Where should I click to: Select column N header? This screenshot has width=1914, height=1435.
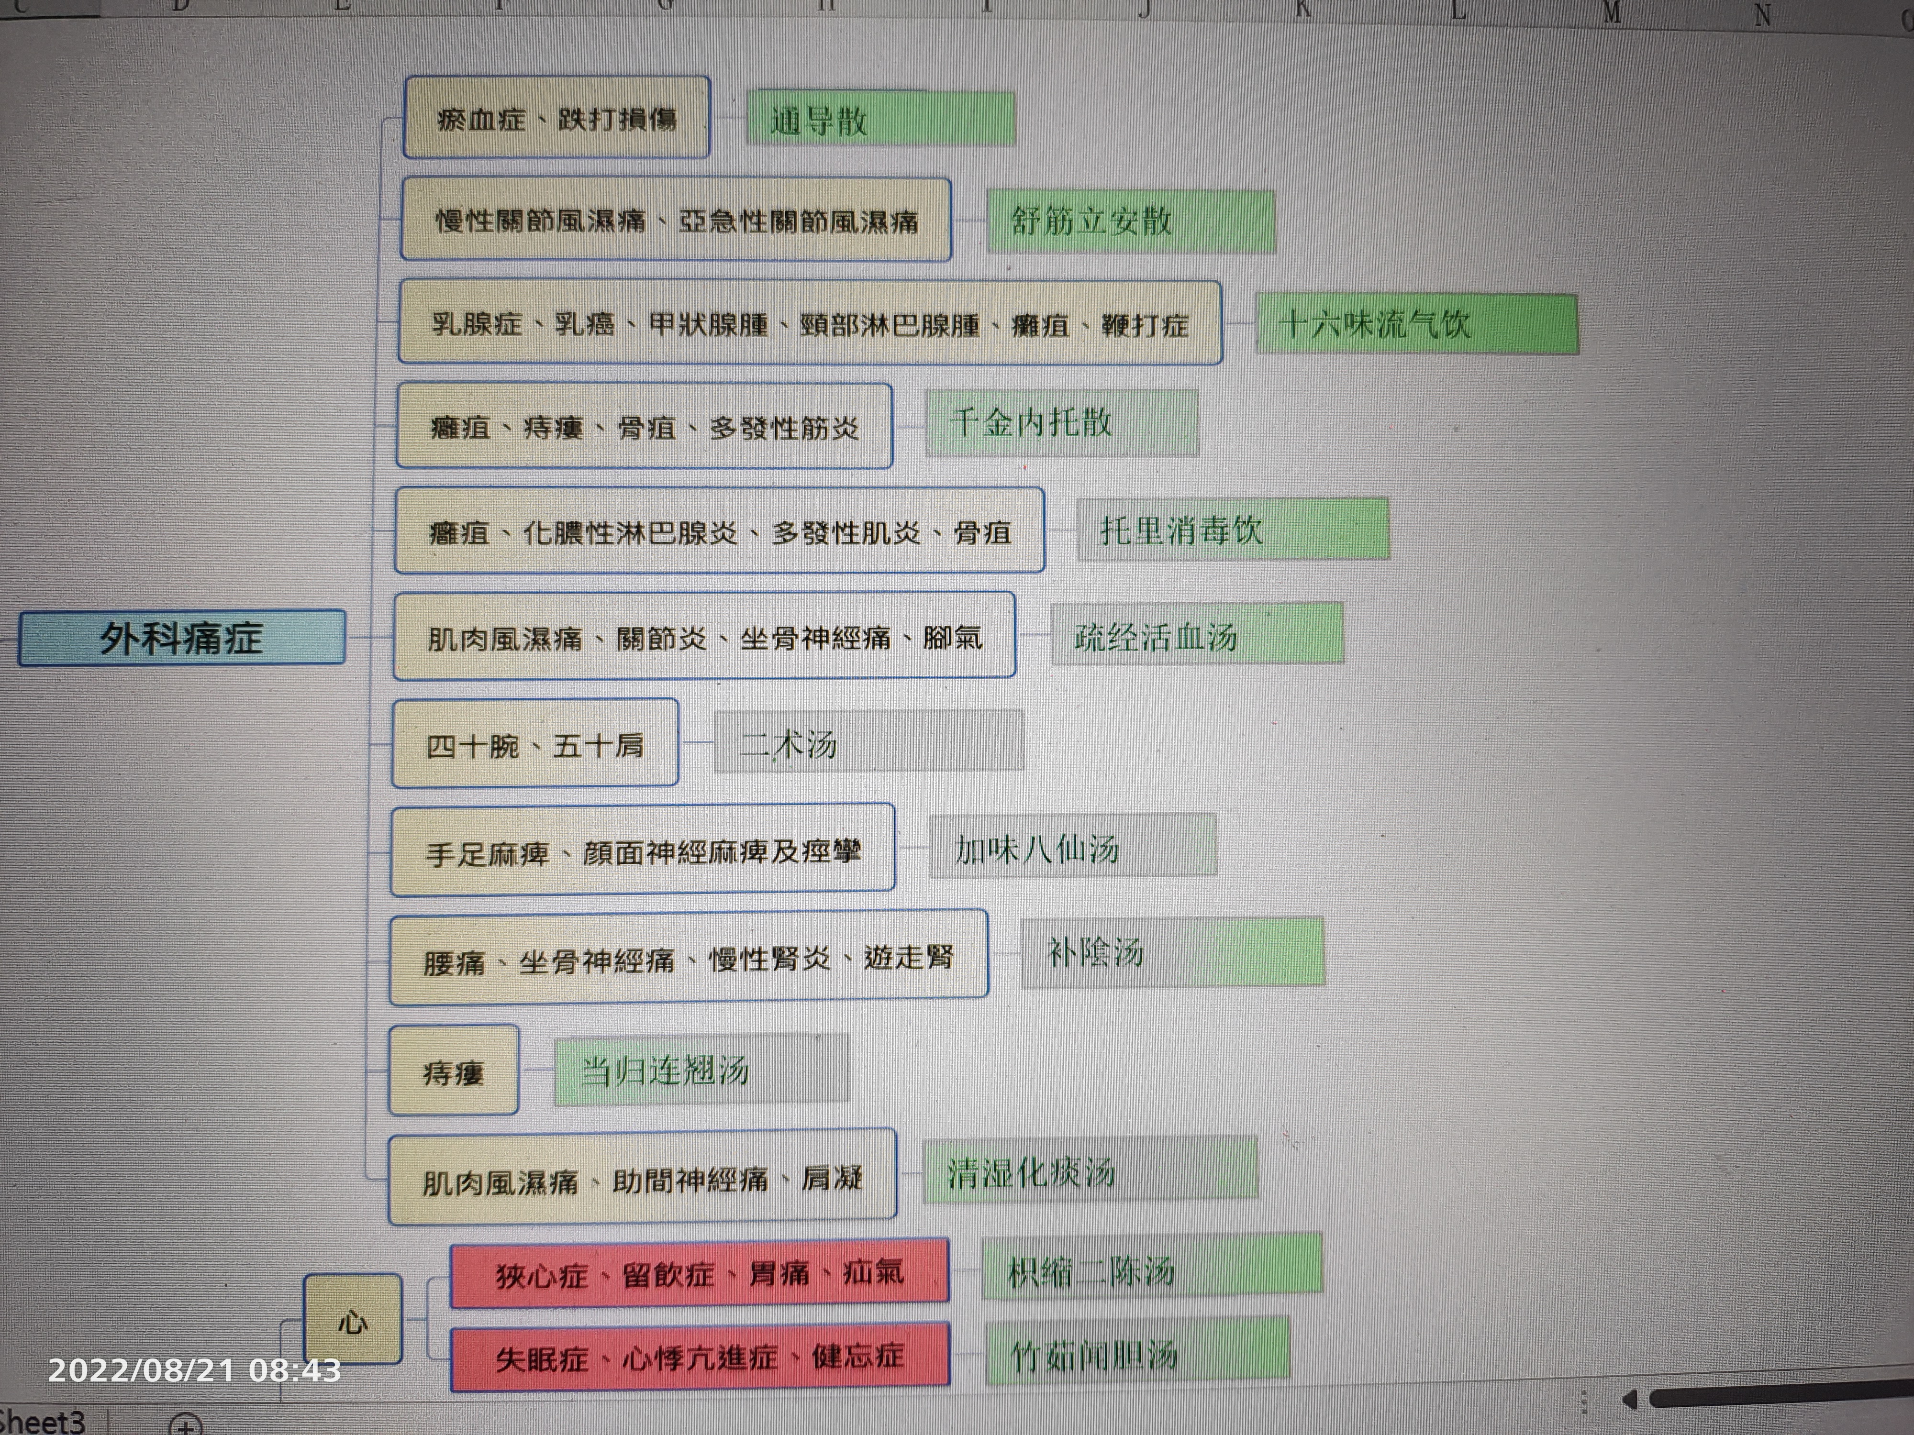click(x=1763, y=15)
